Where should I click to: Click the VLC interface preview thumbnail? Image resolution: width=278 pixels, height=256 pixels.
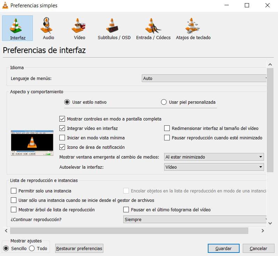pyautogui.click(x=32, y=143)
